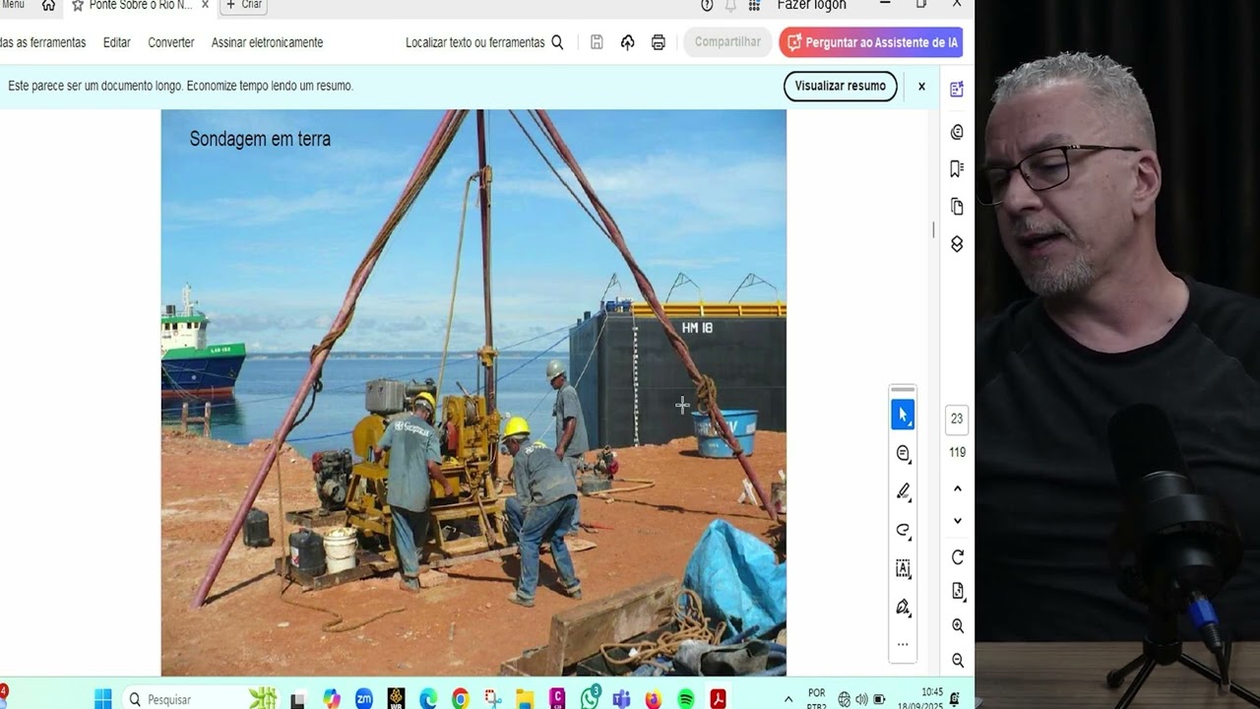Open Assinar eletronicamente
Image resolution: width=1260 pixels, height=709 pixels.
(x=267, y=42)
